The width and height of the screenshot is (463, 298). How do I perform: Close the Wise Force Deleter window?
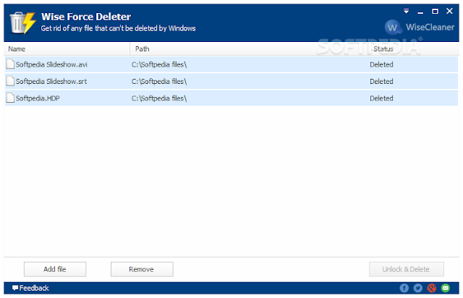point(449,12)
